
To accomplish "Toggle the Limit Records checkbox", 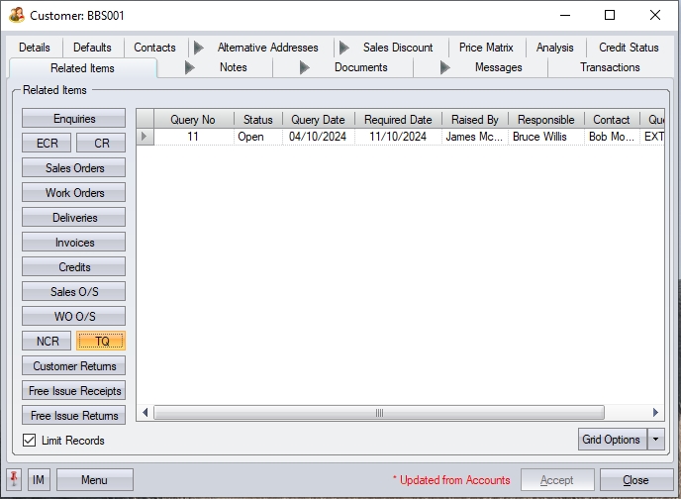I will tap(30, 441).
